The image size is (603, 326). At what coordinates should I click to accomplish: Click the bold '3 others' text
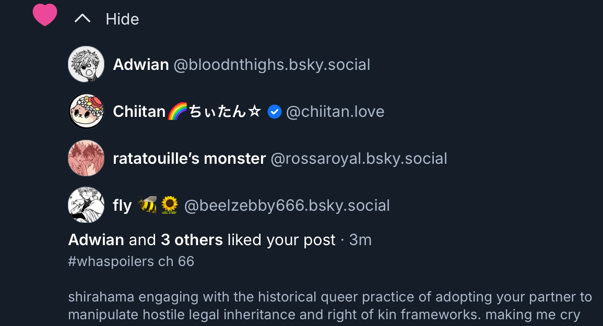point(192,240)
